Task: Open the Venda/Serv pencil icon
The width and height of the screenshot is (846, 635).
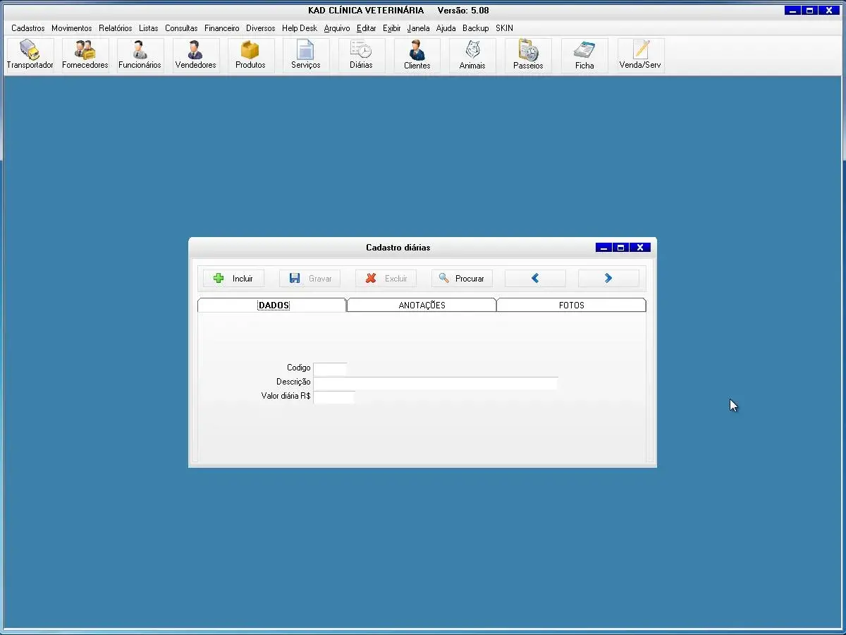Action: (x=640, y=55)
